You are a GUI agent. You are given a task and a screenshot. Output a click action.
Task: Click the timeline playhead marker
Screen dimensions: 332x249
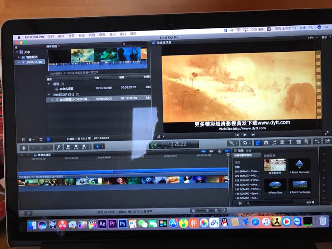(228, 155)
